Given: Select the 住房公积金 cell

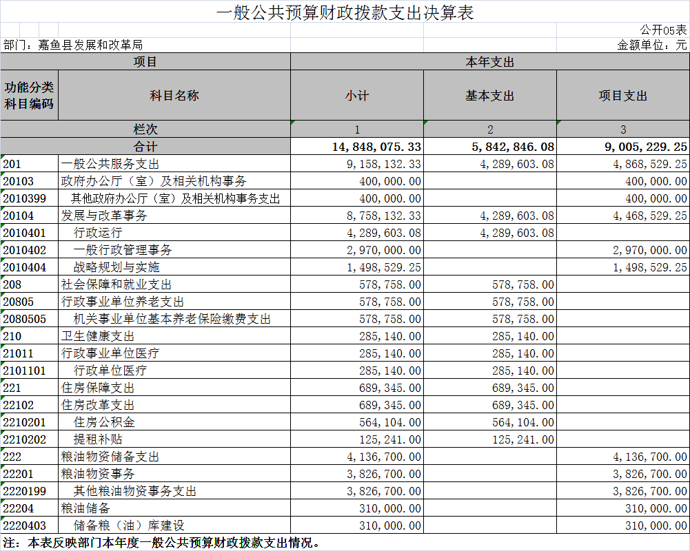Looking at the screenshot, I should (x=174, y=422).
